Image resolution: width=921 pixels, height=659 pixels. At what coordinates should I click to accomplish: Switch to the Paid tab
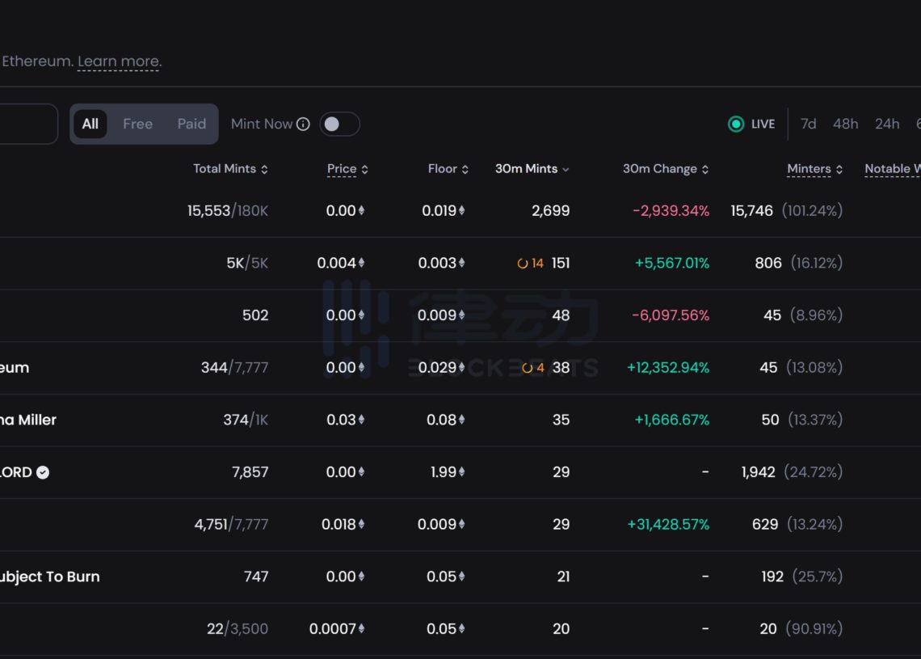click(x=191, y=124)
